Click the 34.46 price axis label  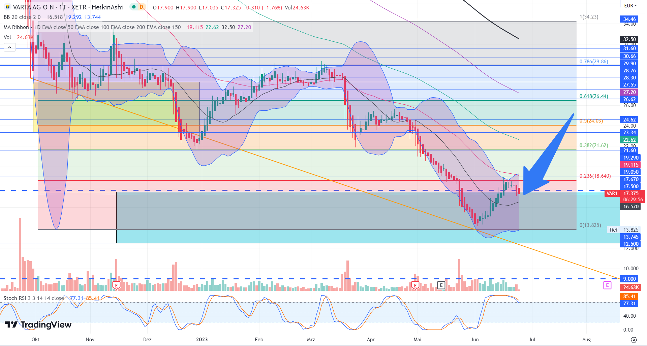tap(629, 19)
